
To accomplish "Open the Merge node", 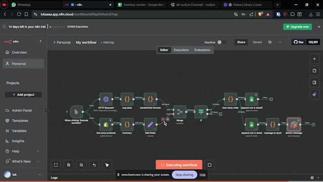I will pyautogui.click(x=180, y=112).
